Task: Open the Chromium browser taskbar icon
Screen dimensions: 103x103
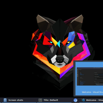Action: (76, 100)
